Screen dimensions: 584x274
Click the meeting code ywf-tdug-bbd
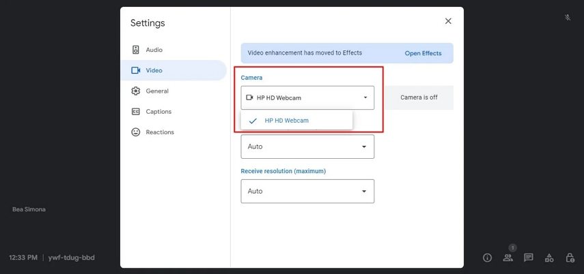coord(73,258)
